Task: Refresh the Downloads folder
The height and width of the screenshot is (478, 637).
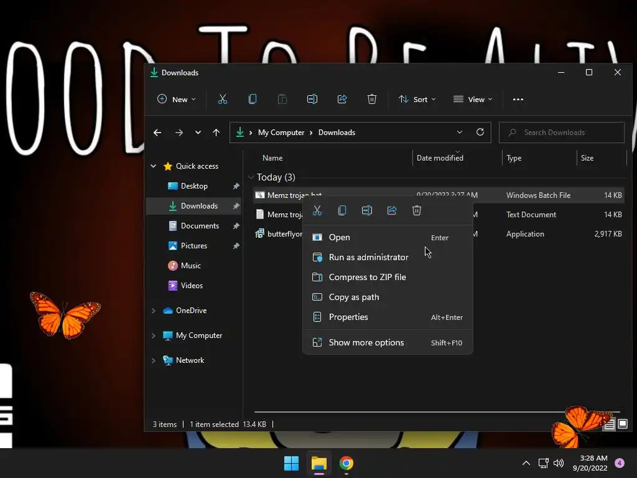Action: pyautogui.click(x=480, y=132)
